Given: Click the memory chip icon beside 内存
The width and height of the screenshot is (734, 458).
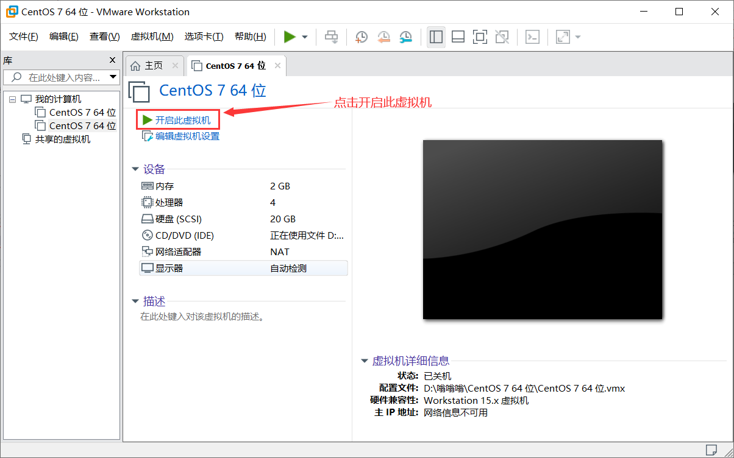Looking at the screenshot, I should (147, 186).
